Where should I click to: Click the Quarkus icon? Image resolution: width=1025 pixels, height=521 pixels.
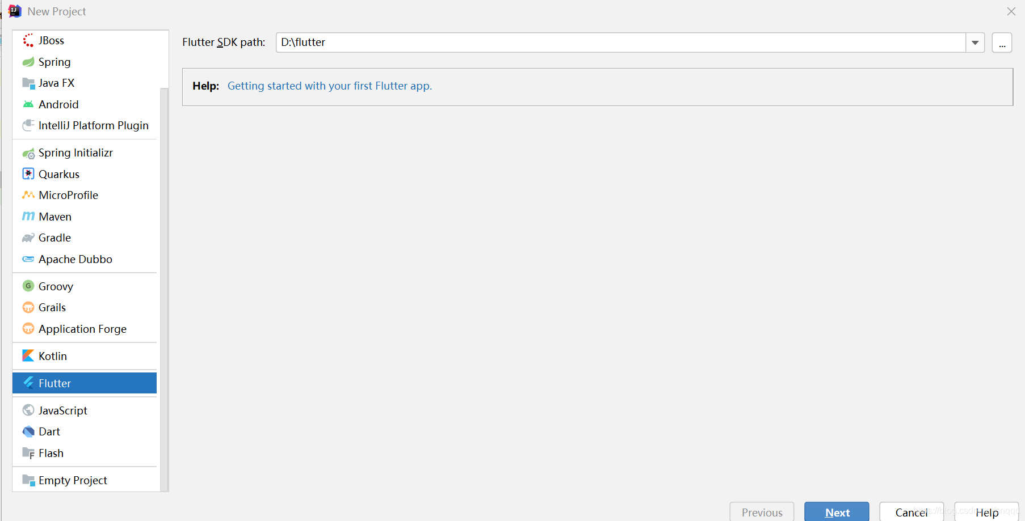point(28,173)
